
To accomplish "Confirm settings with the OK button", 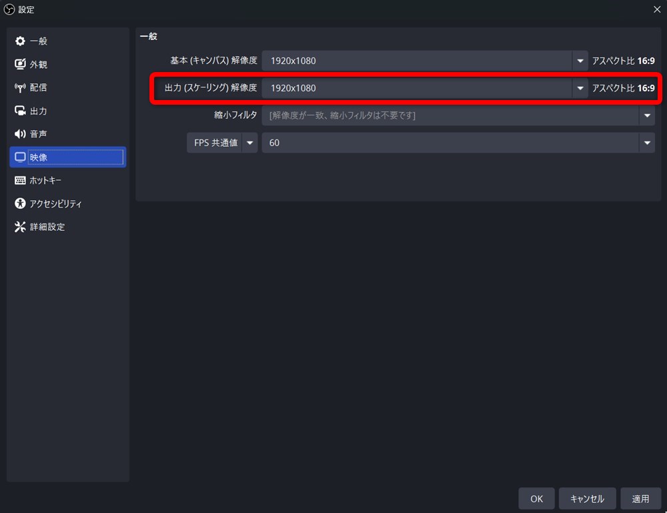I will (536, 498).
